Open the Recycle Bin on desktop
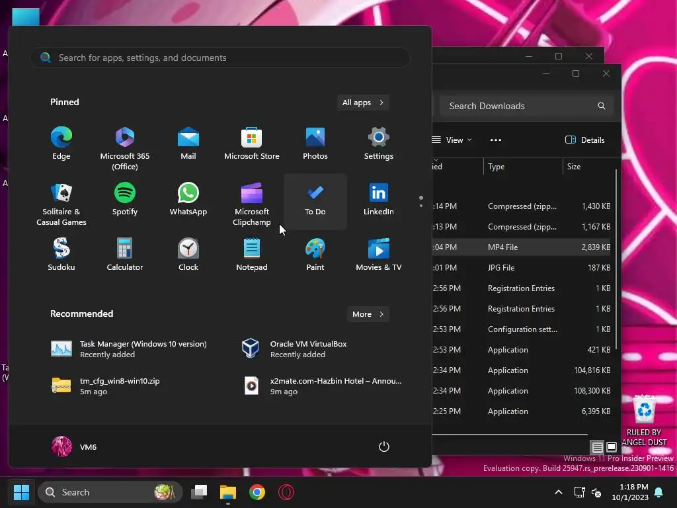This screenshot has width=677, height=508. (645, 421)
